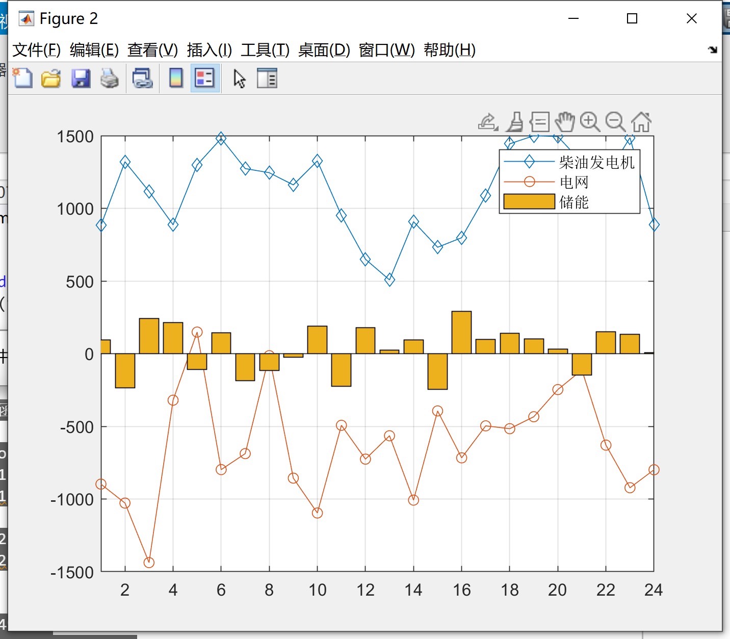Screen dimensions: 730x639
Task: Open the 插入(I) menu
Action: pos(210,50)
